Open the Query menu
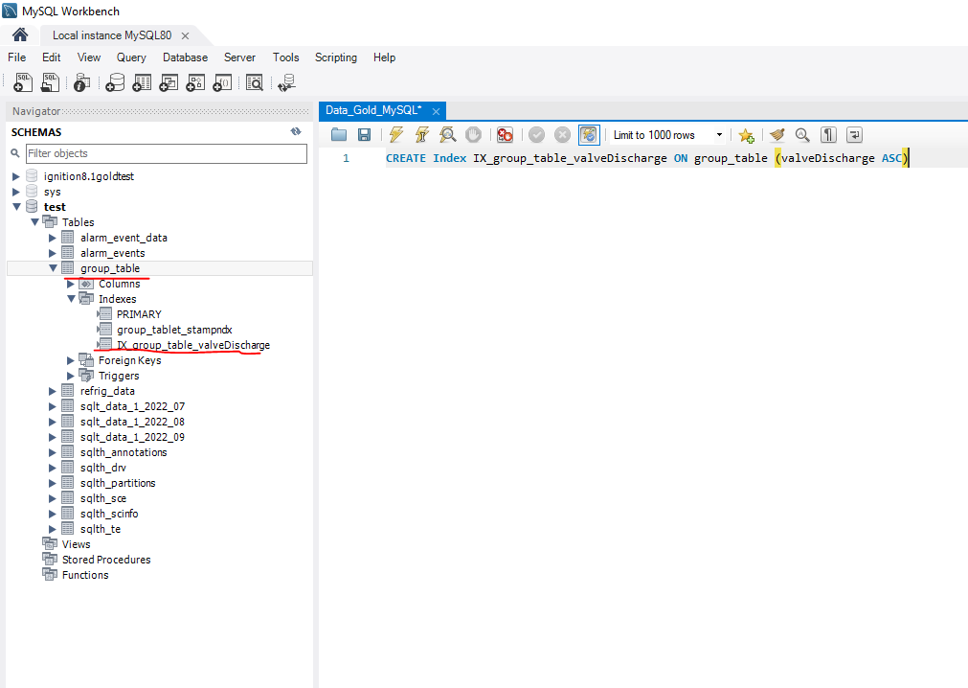The width and height of the screenshot is (968, 688). 131,57
